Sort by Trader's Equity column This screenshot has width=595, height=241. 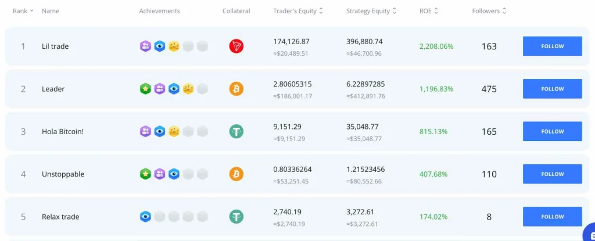(x=298, y=11)
